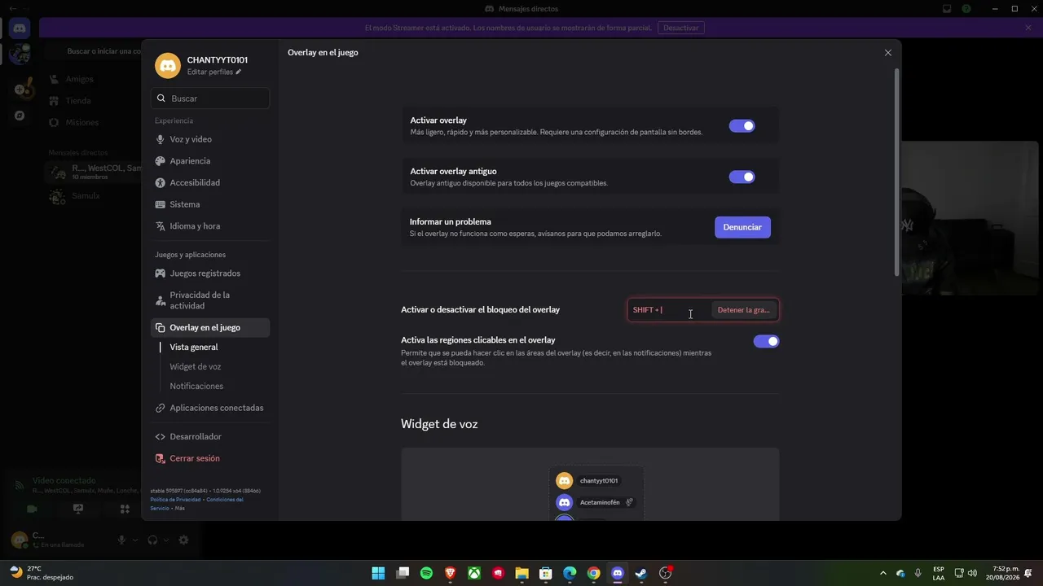Select Overlay en el juego settings
Image resolution: width=1043 pixels, height=586 pixels.
[210, 328]
